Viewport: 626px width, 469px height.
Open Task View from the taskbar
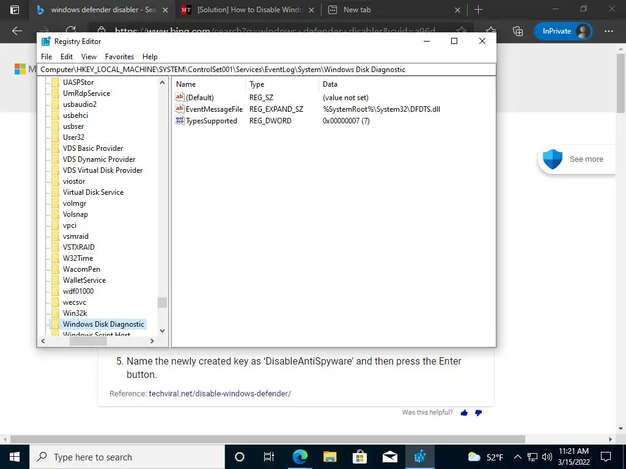[269, 457]
